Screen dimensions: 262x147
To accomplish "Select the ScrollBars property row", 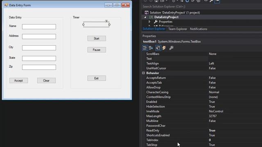I will pos(202,54).
